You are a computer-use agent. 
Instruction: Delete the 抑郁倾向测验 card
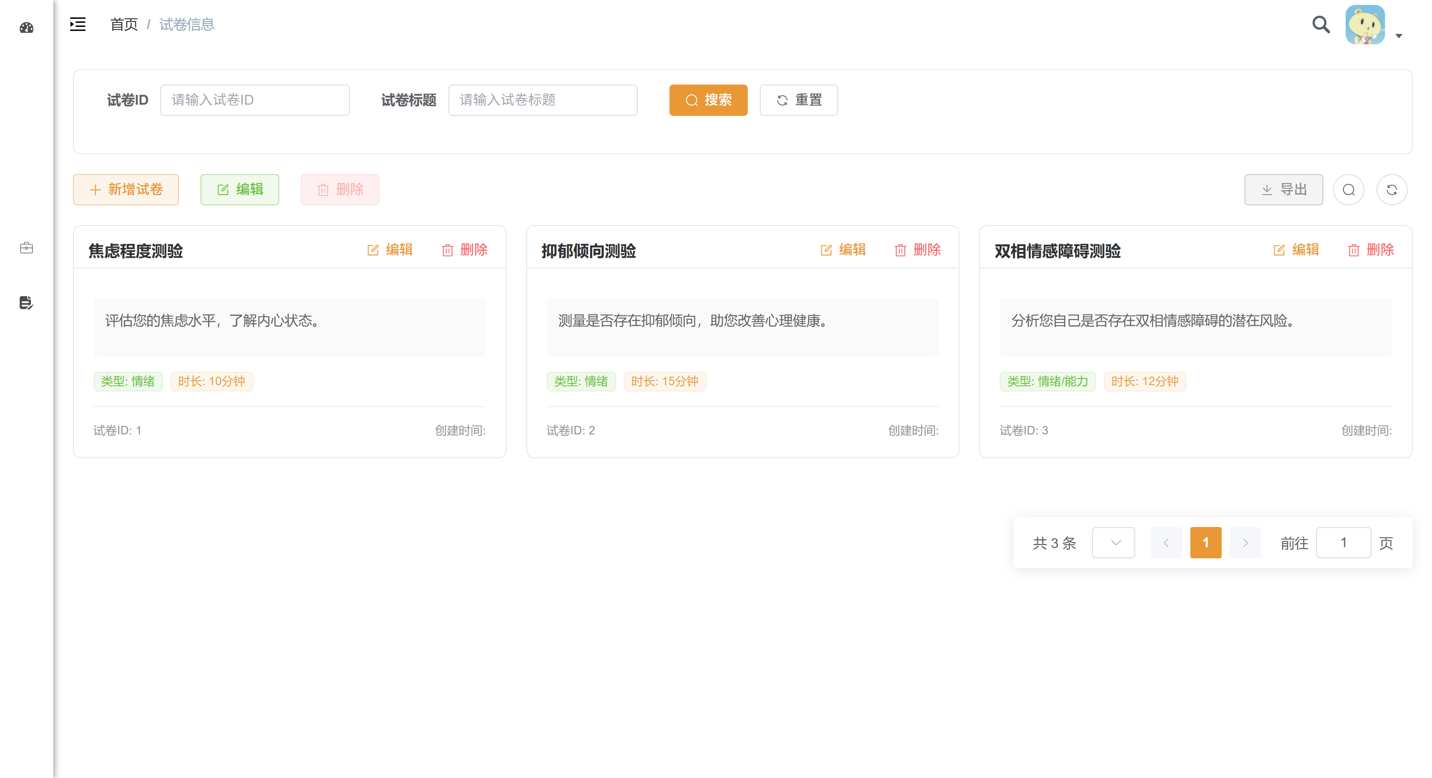tap(918, 250)
